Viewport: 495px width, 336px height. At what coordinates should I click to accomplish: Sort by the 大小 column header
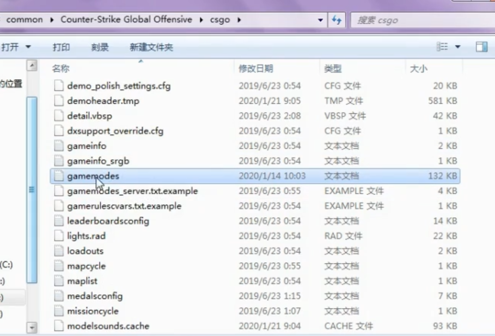[x=419, y=69]
